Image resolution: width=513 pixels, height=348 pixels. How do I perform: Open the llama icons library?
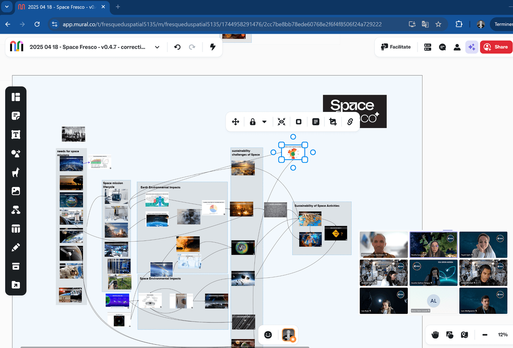pos(16,172)
